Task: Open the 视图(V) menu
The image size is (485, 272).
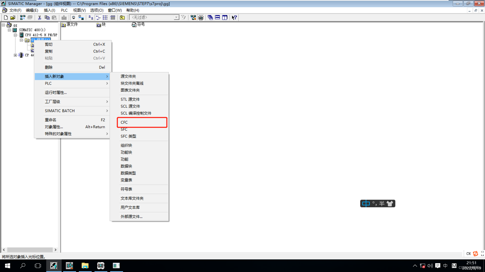Action: click(x=79, y=10)
